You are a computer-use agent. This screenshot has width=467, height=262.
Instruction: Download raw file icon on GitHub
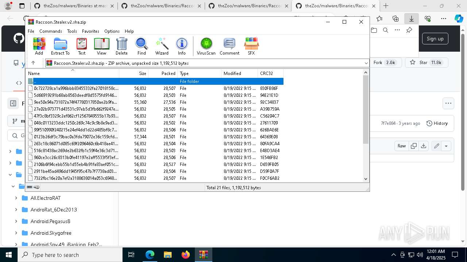click(x=423, y=146)
